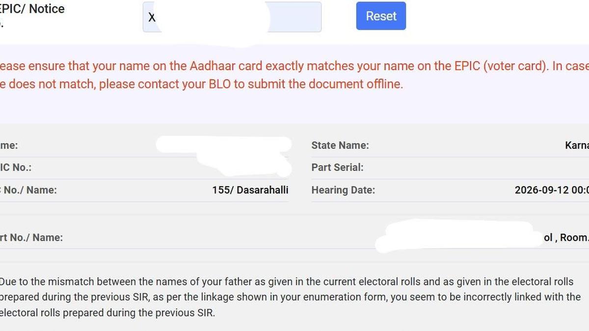
Task: Click the 155/ Dasarahalli constituency value
Action: [250, 190]
